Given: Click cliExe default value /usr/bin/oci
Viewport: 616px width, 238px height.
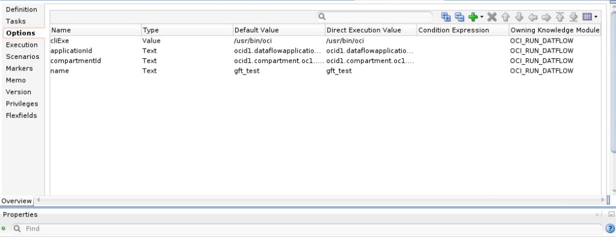Looking at the screenshot, I should [253, 40].
